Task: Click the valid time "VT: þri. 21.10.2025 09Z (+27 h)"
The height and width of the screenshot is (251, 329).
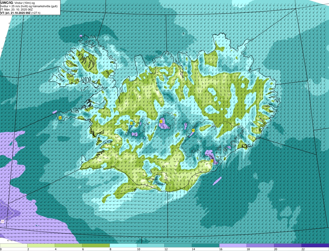Action: tap(20, 13)
